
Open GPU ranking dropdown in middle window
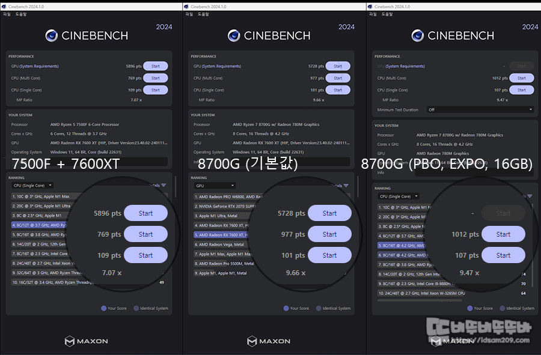(x=215, y=186)
